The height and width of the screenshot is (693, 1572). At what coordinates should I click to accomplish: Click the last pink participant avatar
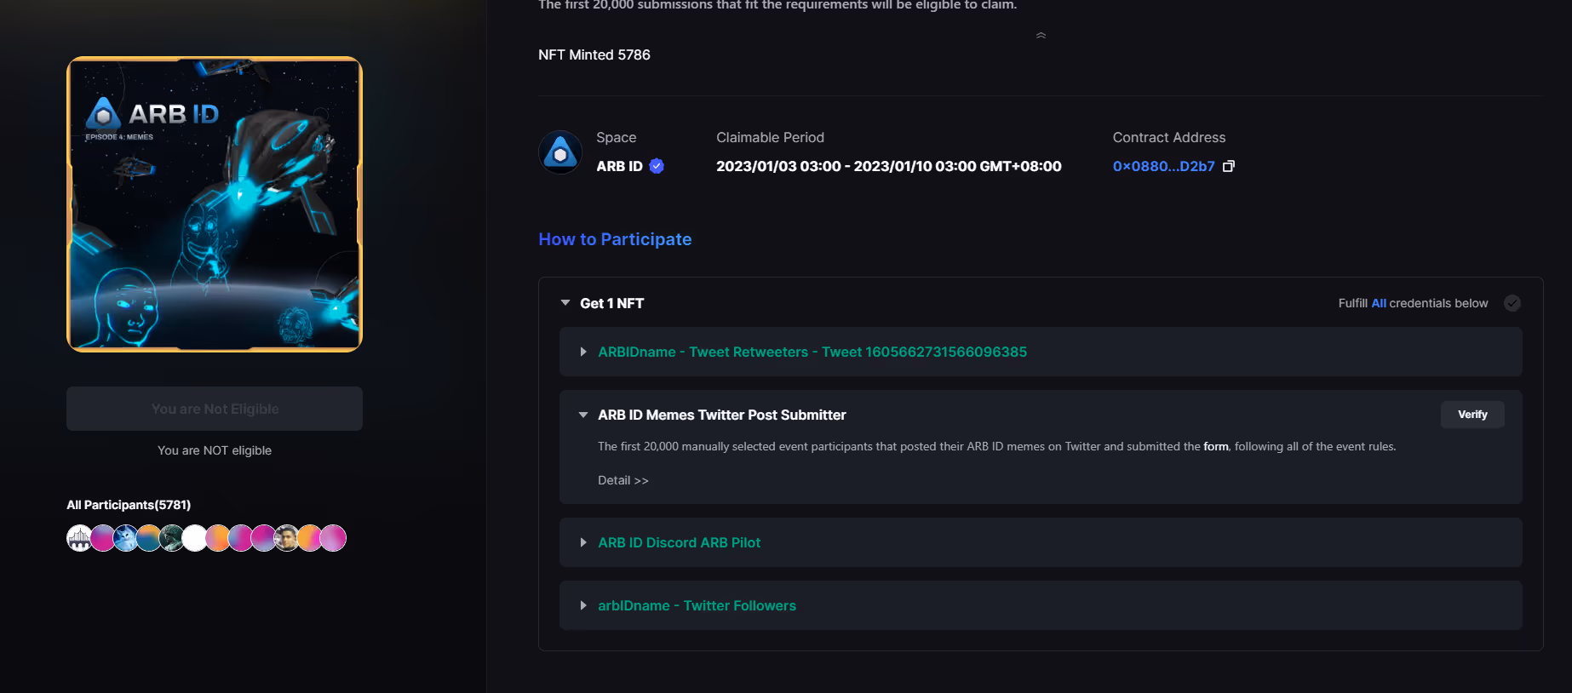point(333,538)
